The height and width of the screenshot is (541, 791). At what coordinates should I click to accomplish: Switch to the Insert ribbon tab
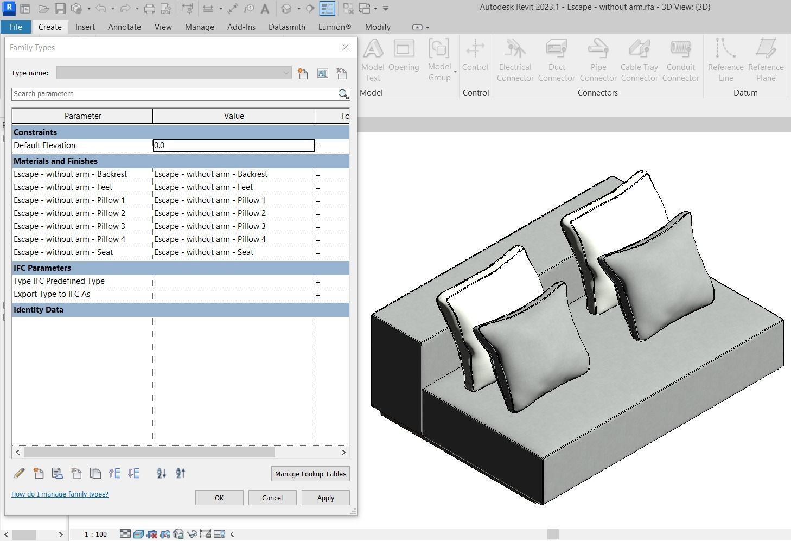(85, 27)
